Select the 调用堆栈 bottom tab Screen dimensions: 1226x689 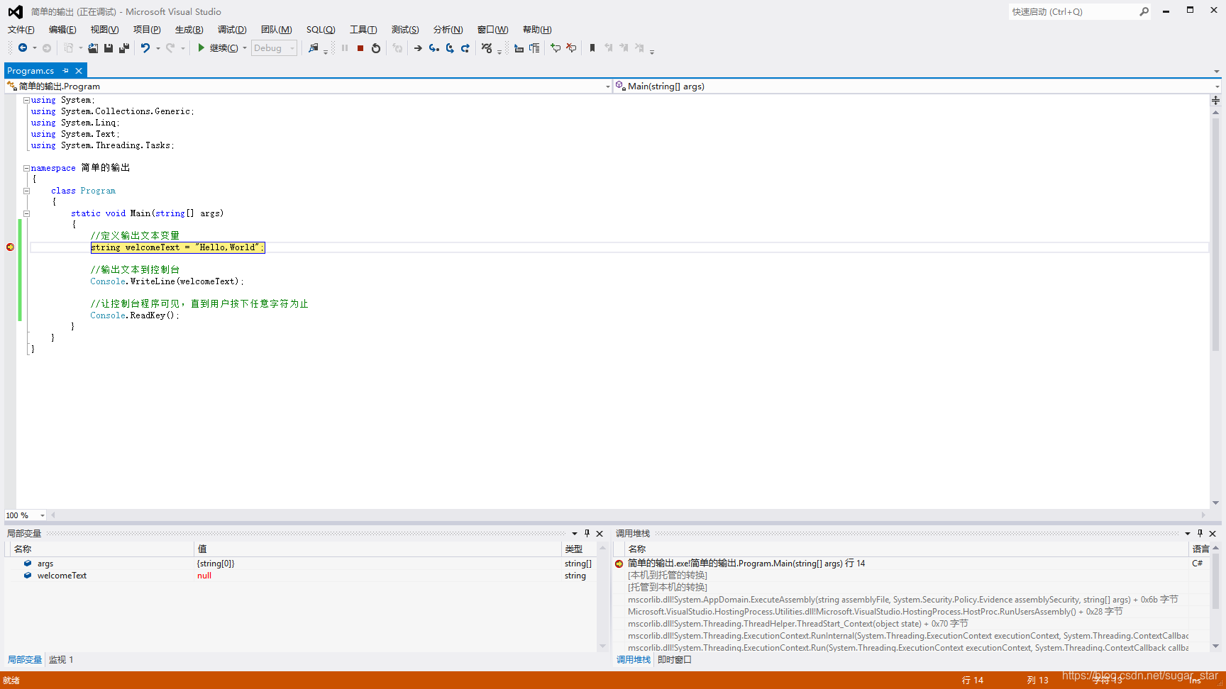pos(634,660)
